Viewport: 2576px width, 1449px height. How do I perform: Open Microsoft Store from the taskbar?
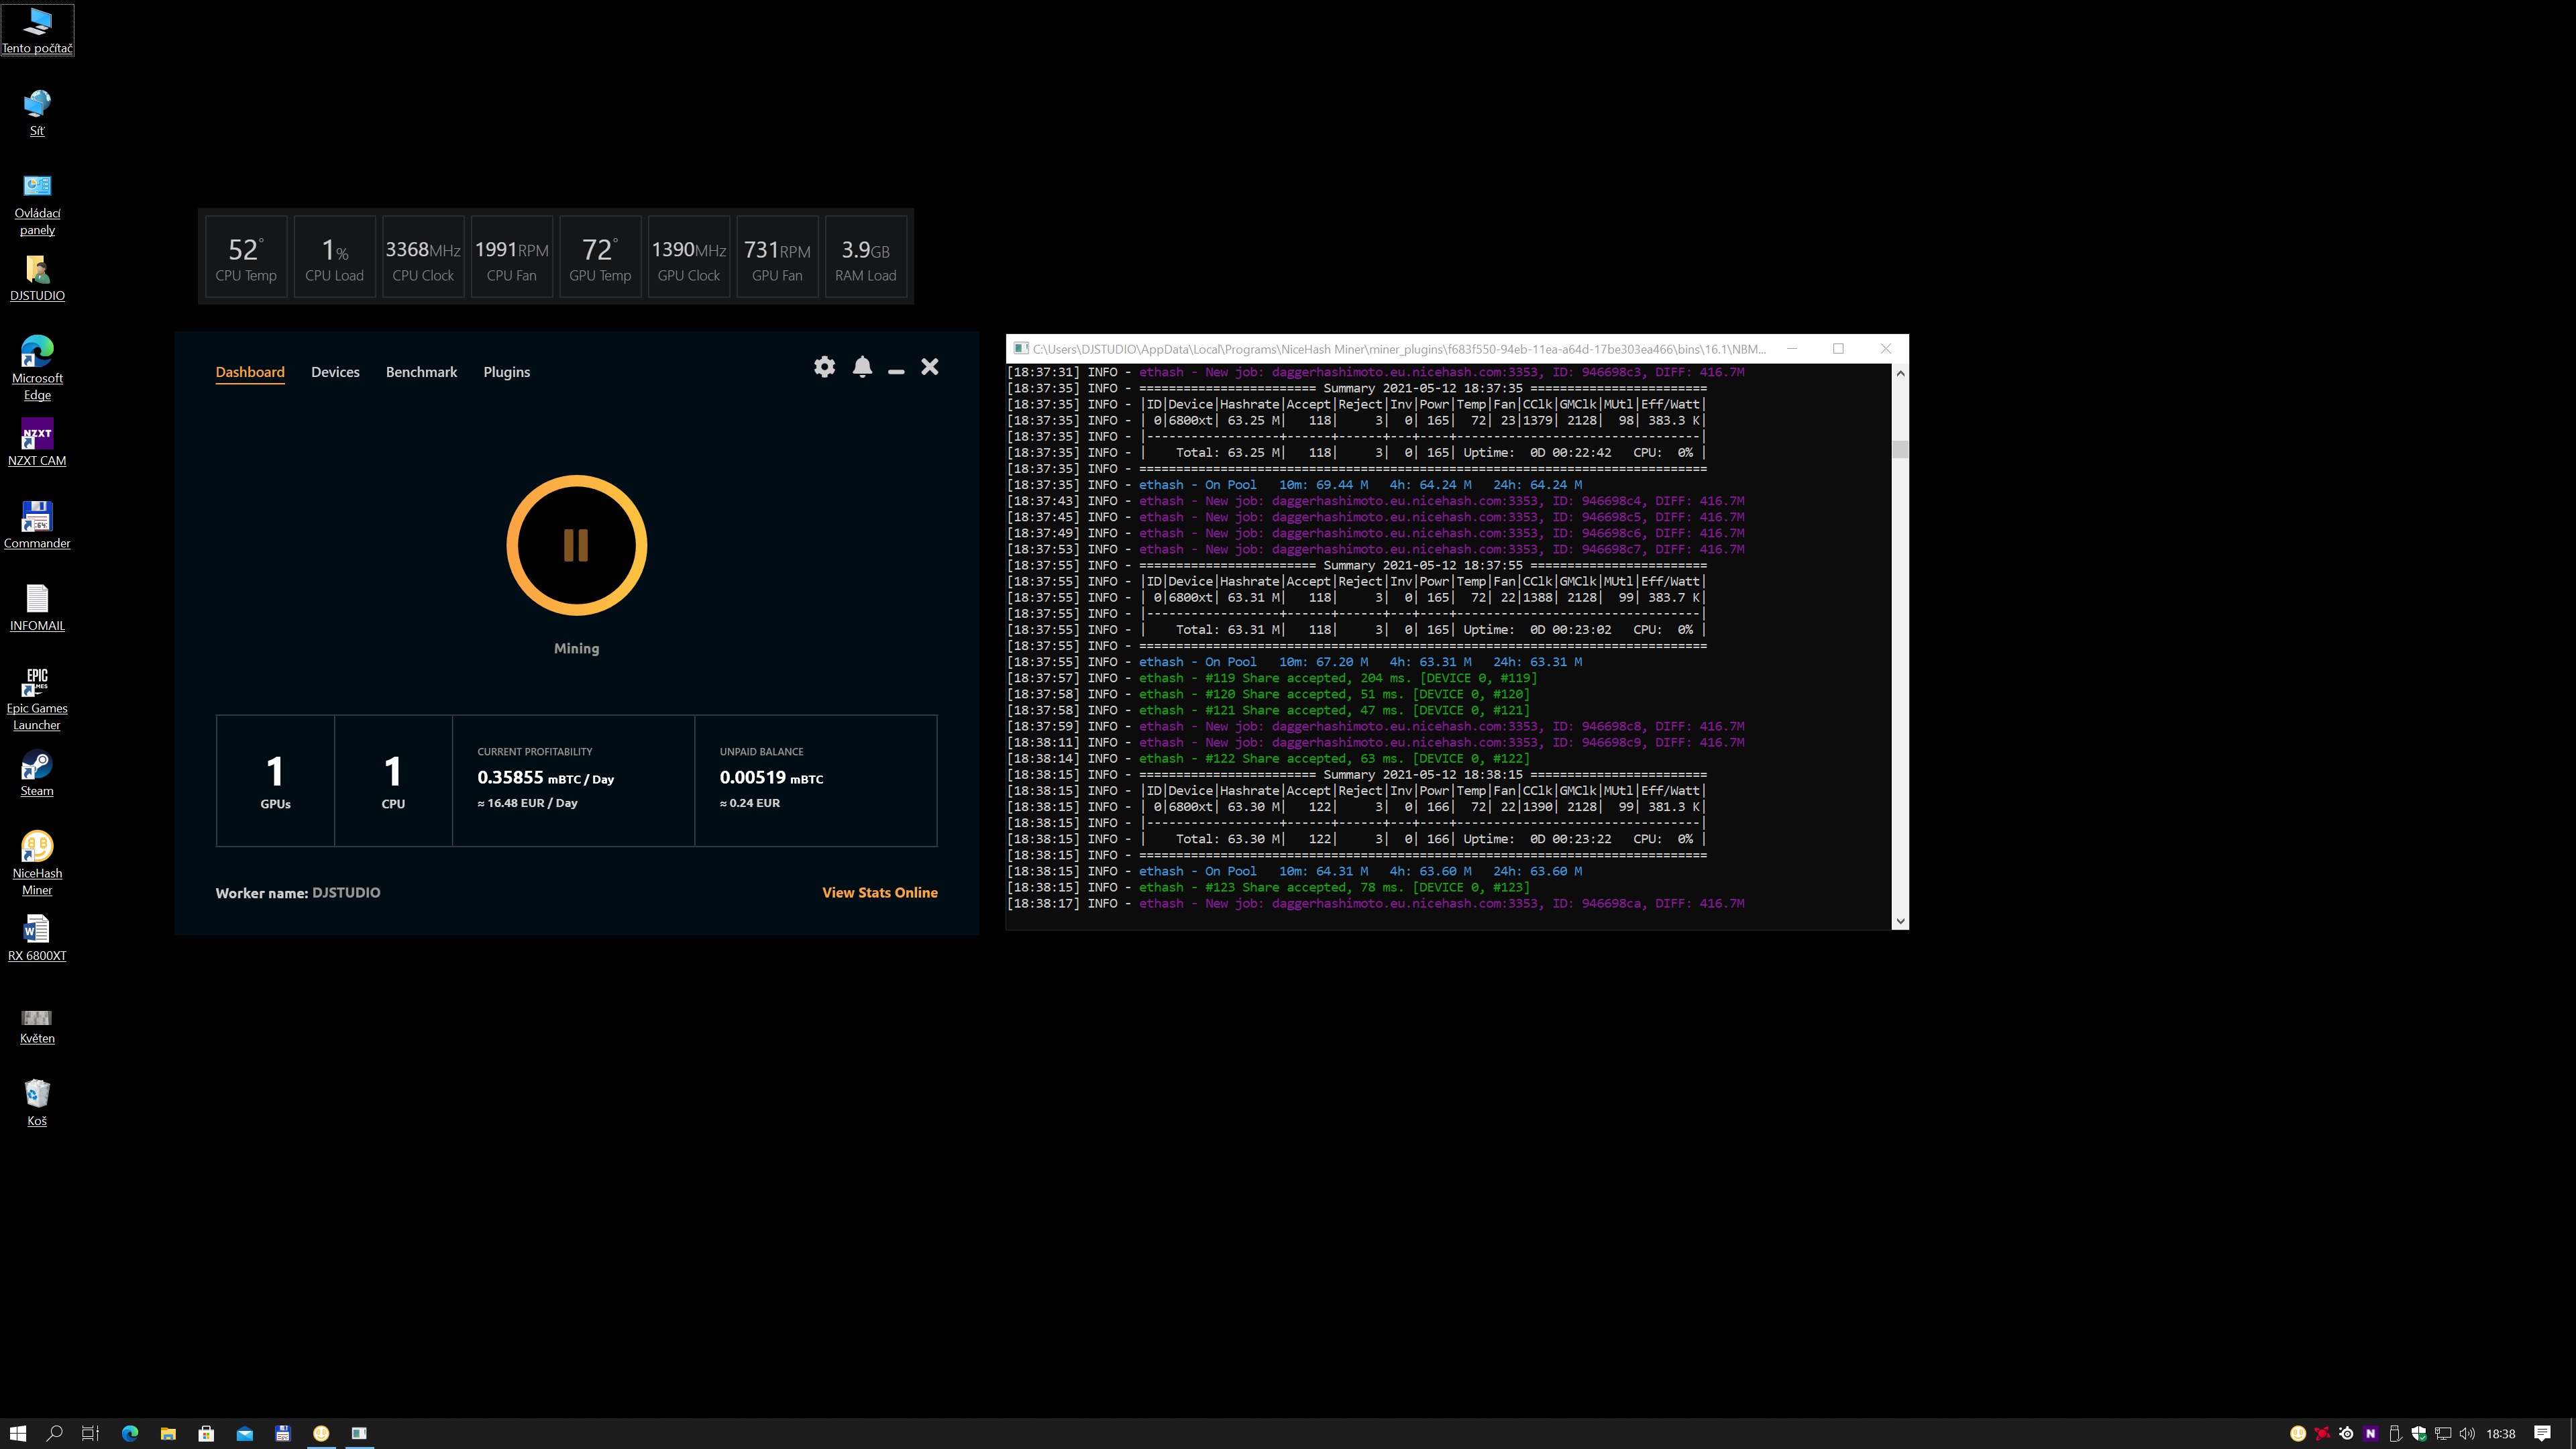pos(206,1433)
